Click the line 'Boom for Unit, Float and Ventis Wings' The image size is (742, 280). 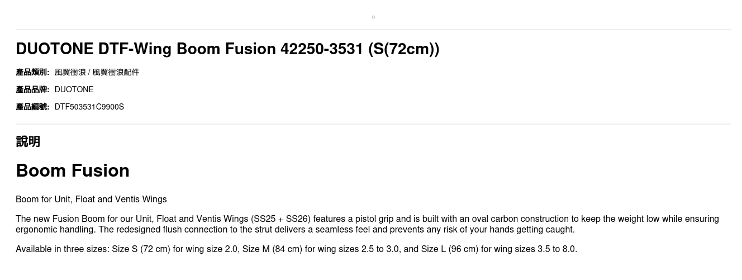click(x=91, y=200)
